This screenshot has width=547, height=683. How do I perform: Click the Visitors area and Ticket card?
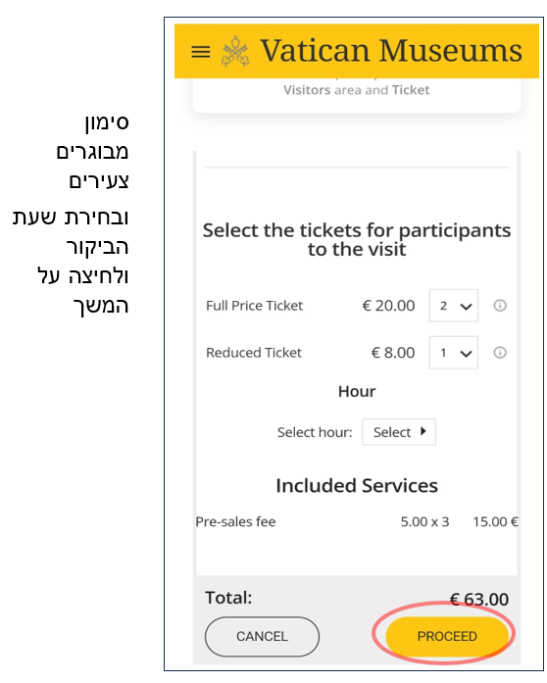(x=357, y=95)
